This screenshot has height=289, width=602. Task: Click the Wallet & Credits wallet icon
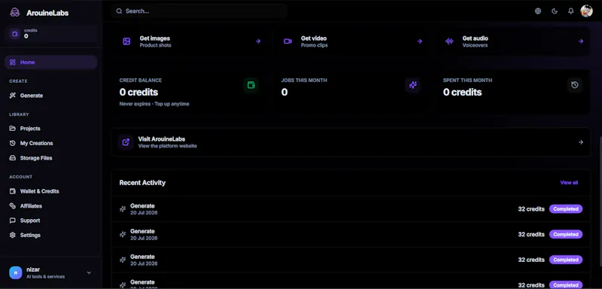point(13,191)
